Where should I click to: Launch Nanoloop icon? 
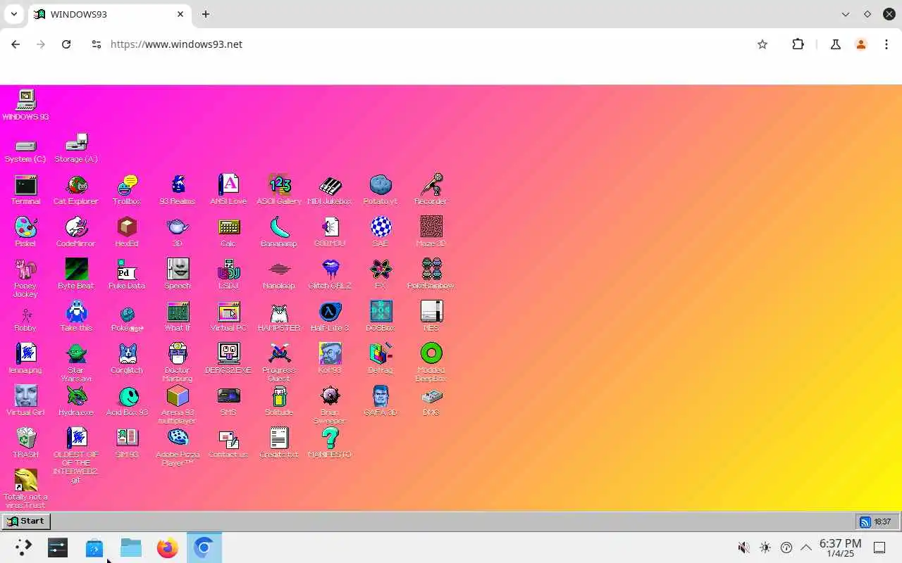tap(279, 274)
